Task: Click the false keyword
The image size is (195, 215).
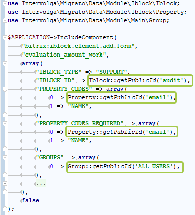Action: point(30,200)
